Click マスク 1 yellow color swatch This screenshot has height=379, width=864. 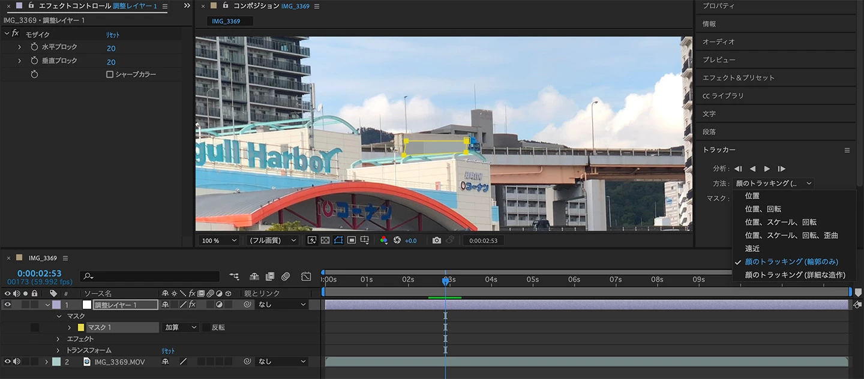81,327
